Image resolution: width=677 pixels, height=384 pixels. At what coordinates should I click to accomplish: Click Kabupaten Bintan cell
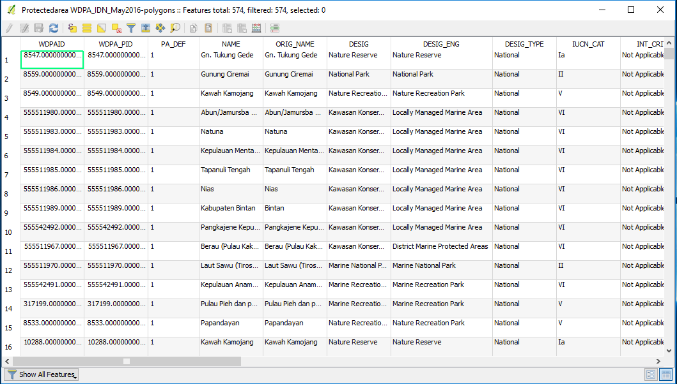(231, 213)
